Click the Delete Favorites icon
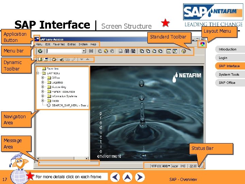The image size is (245, 184). point(68,59)
